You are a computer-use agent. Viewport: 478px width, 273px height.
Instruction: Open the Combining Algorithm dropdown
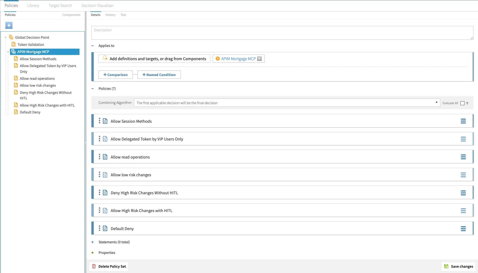(x=287, y=103)
